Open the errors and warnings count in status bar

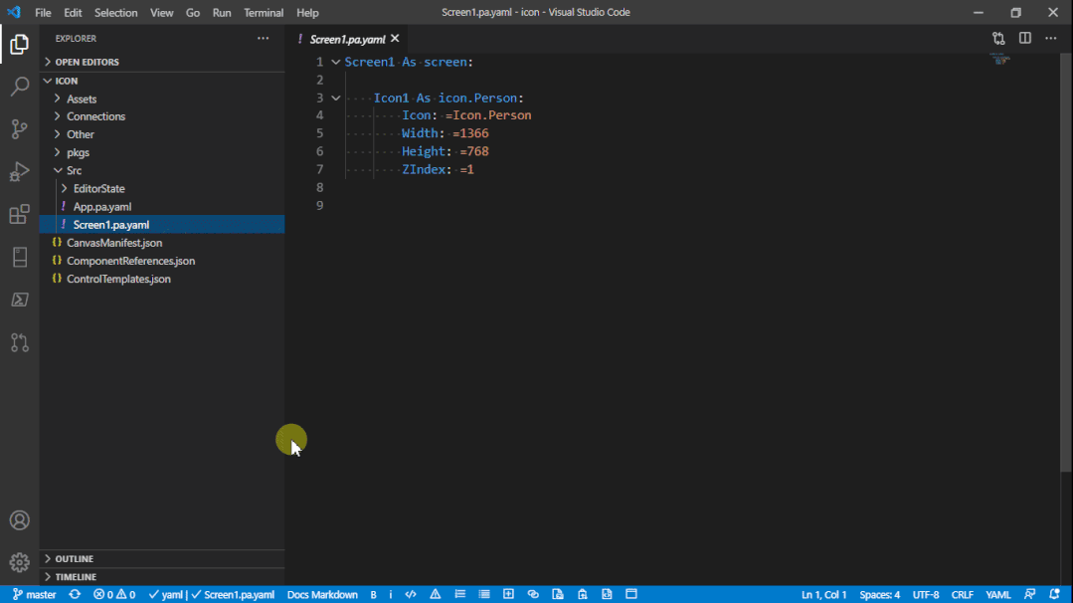point(114,594)
